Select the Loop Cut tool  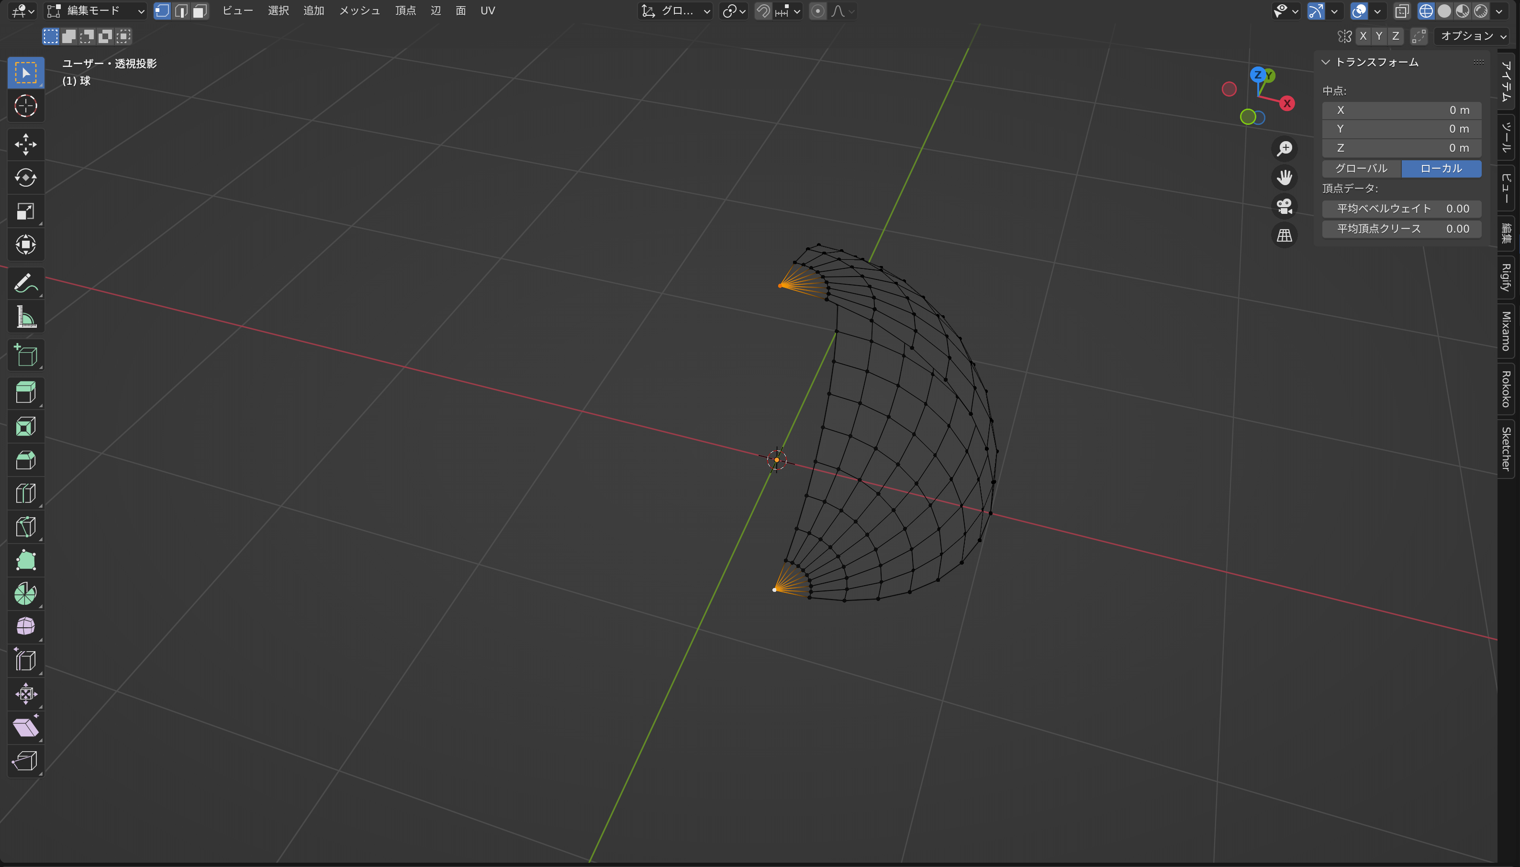coord(26,493)
